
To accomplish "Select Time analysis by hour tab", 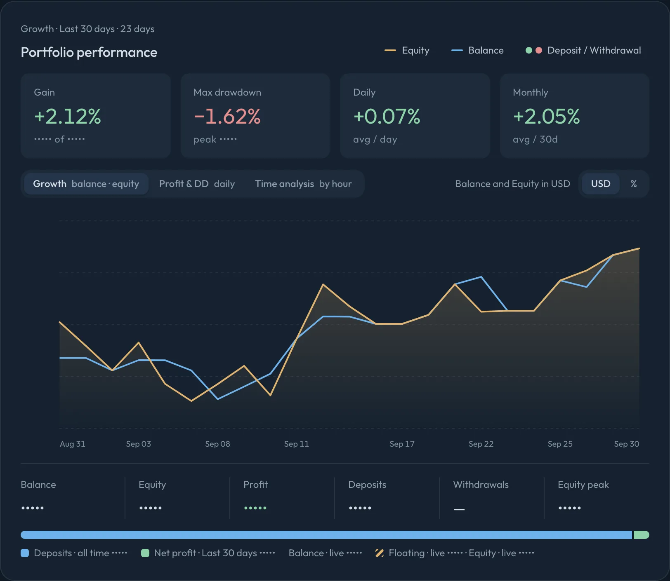I will click(x=303, y=184).
